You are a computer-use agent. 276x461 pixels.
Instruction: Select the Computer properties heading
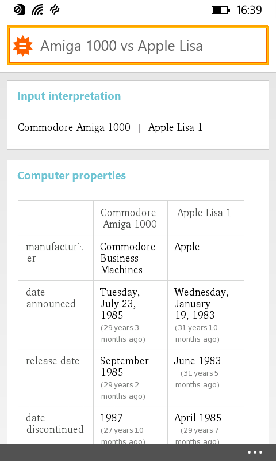tap(71, 176)
